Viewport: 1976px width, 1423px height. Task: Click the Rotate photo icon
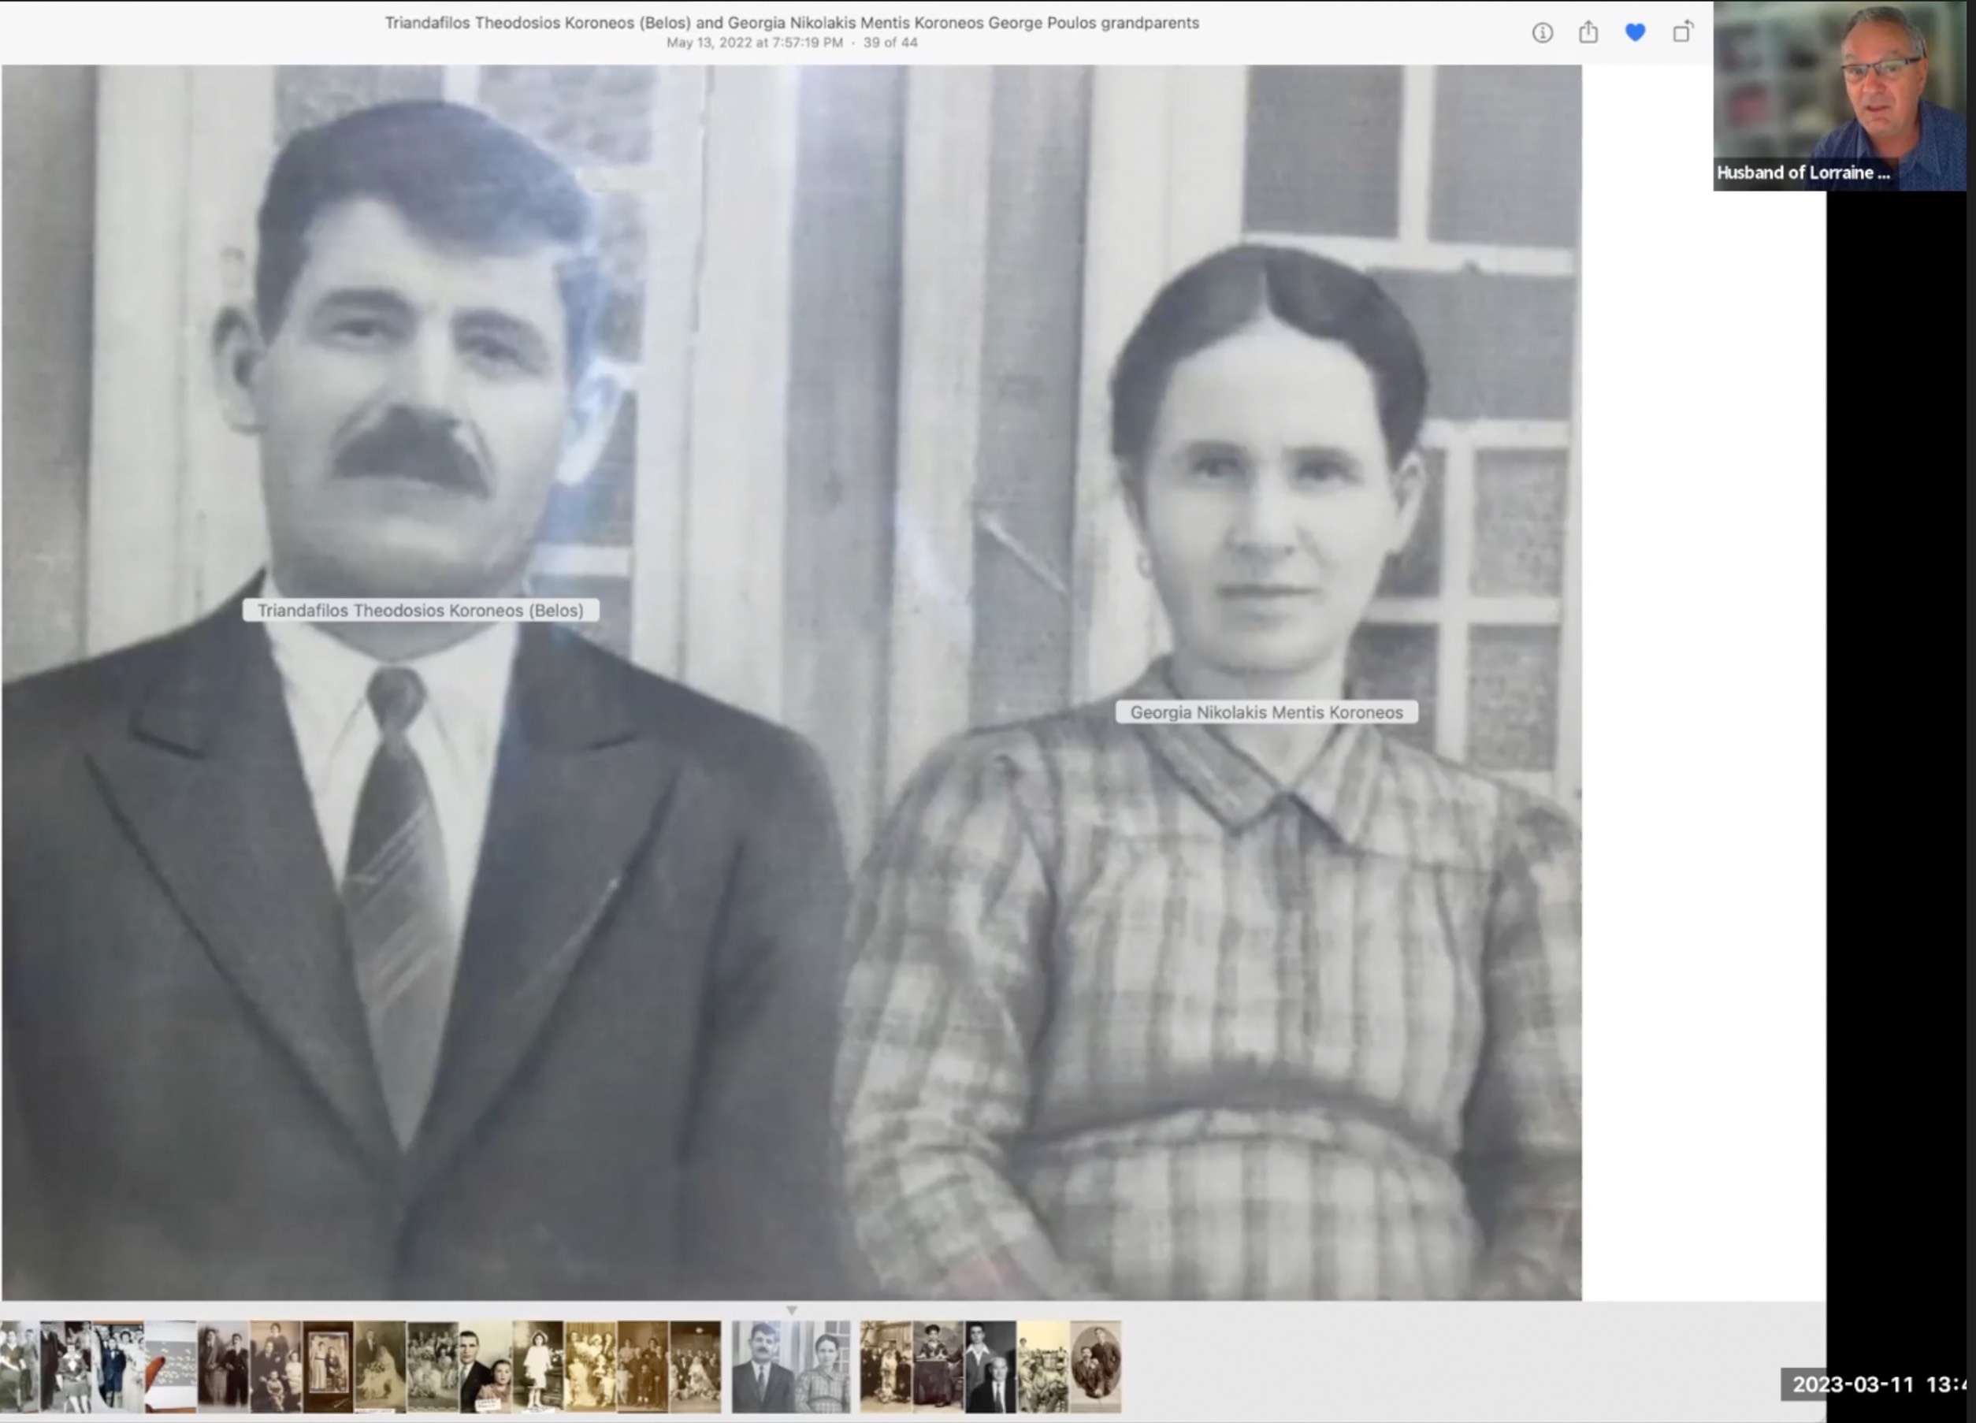(x=1682, y=33)
